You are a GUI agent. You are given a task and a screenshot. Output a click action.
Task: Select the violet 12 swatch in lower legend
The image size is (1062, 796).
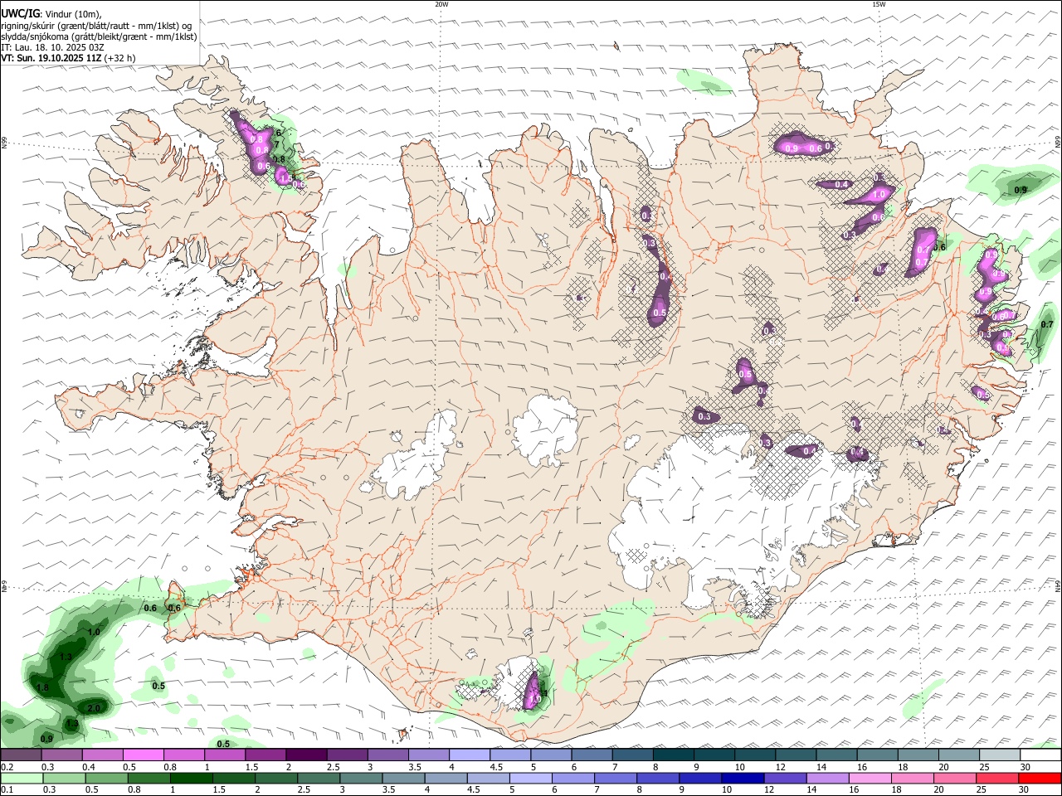pyautogui.click(x=783, y=778)
